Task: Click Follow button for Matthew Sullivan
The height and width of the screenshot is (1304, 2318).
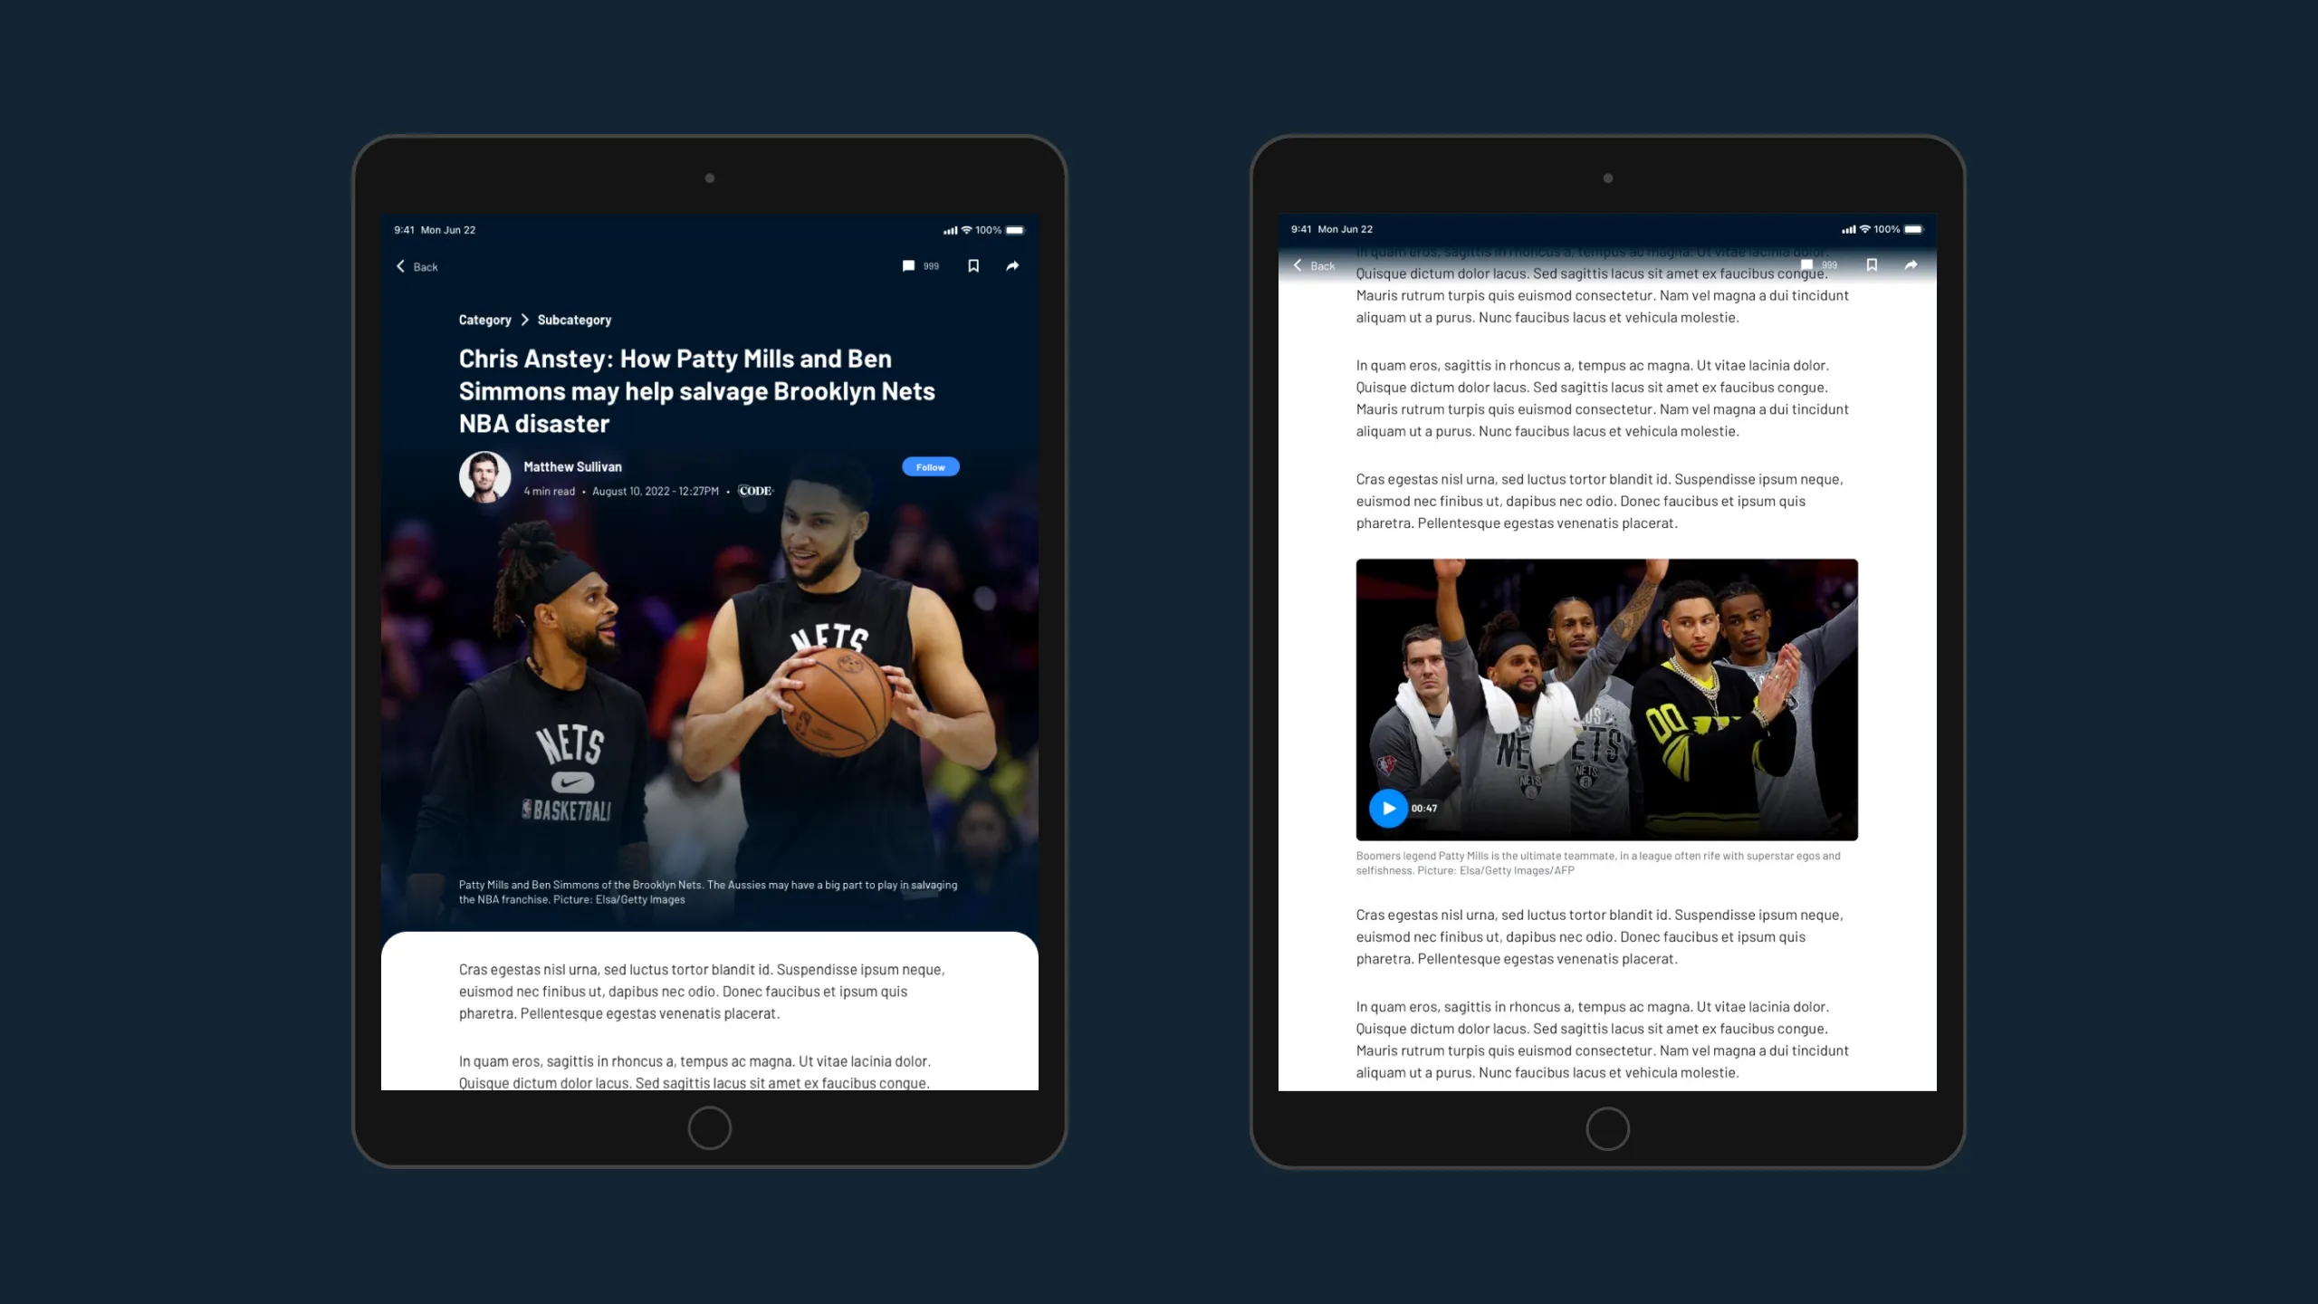Action: click(930, 466)
